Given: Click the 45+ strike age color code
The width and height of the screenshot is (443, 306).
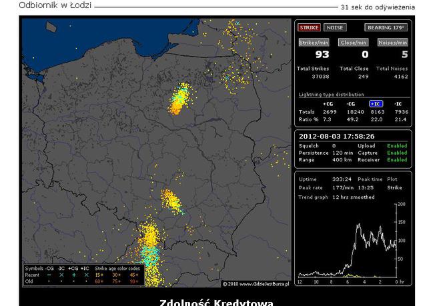Looking at the screenshot, I should pyautogui.click(x=134, y=275).
